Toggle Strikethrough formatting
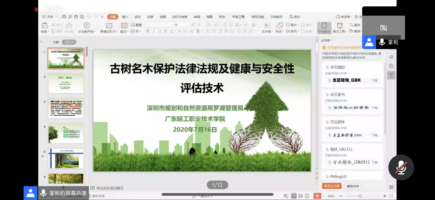Viewport: 435px width, 200px height. coord(165,31)
